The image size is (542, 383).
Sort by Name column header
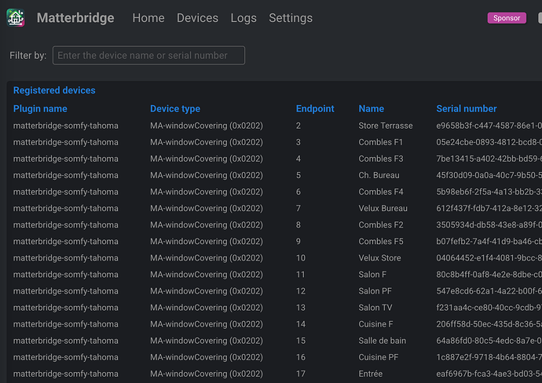click(x=371, y=109)
